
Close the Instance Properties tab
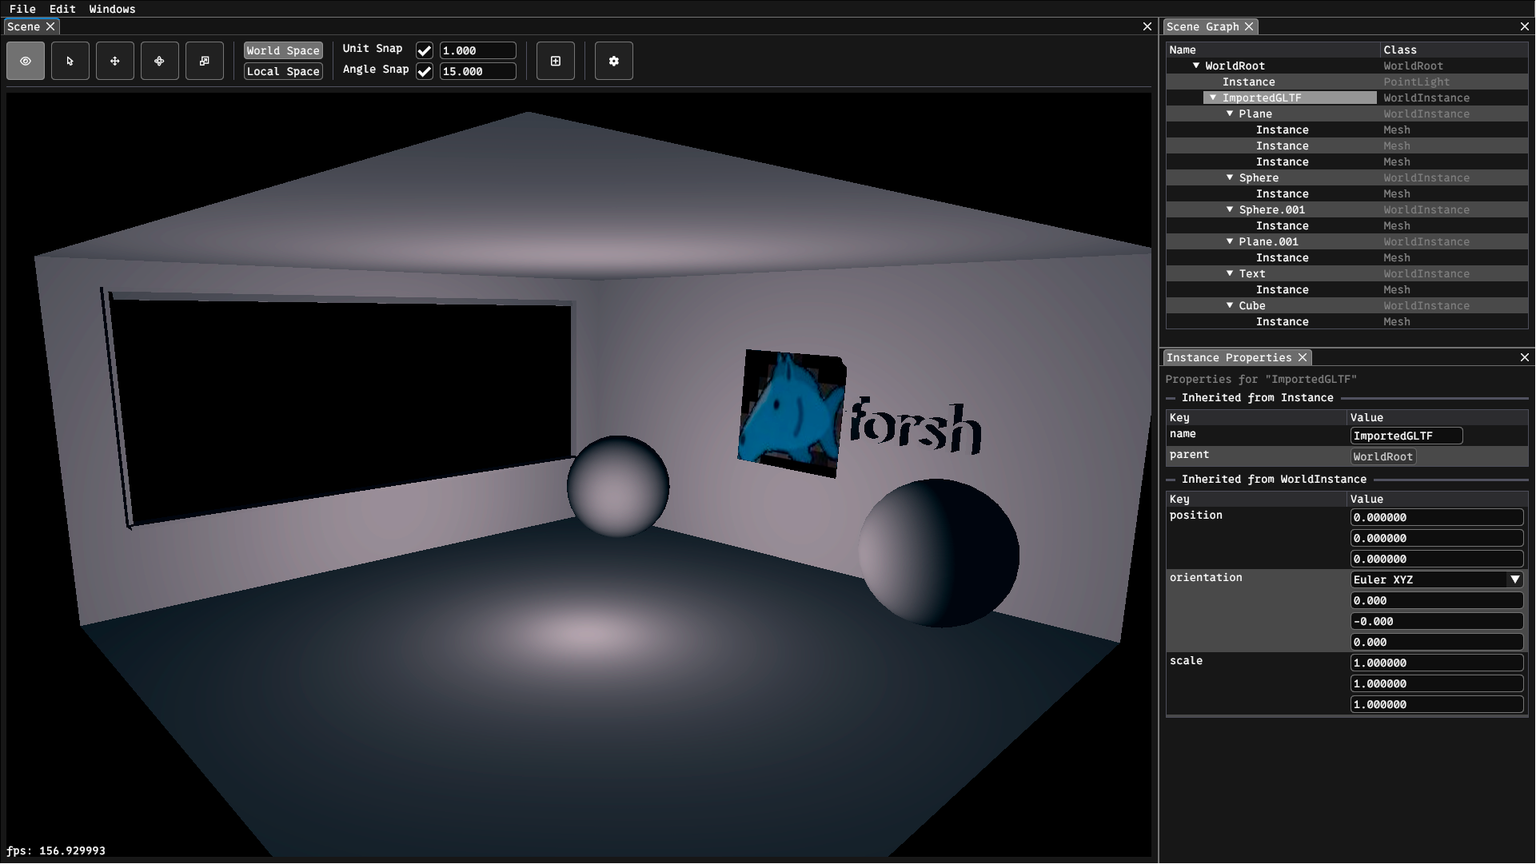tap(1303, 357)
